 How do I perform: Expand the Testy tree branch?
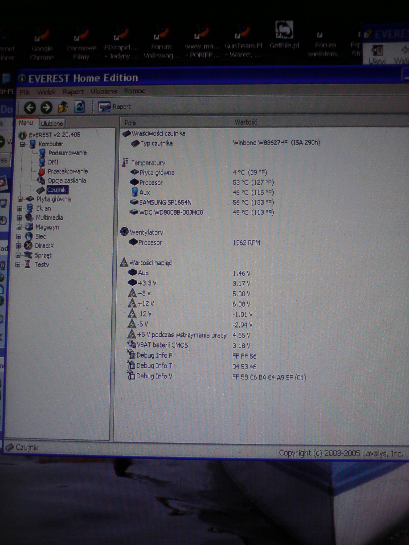pyautogui.click(x=18, y=265)
